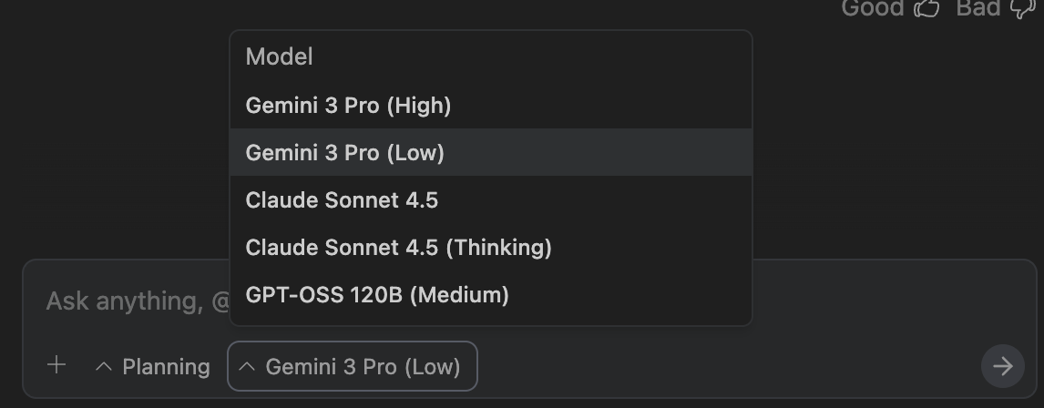
Task: Switch to the Claude Sonnet 4.5 model
Action: coord(342,200)
